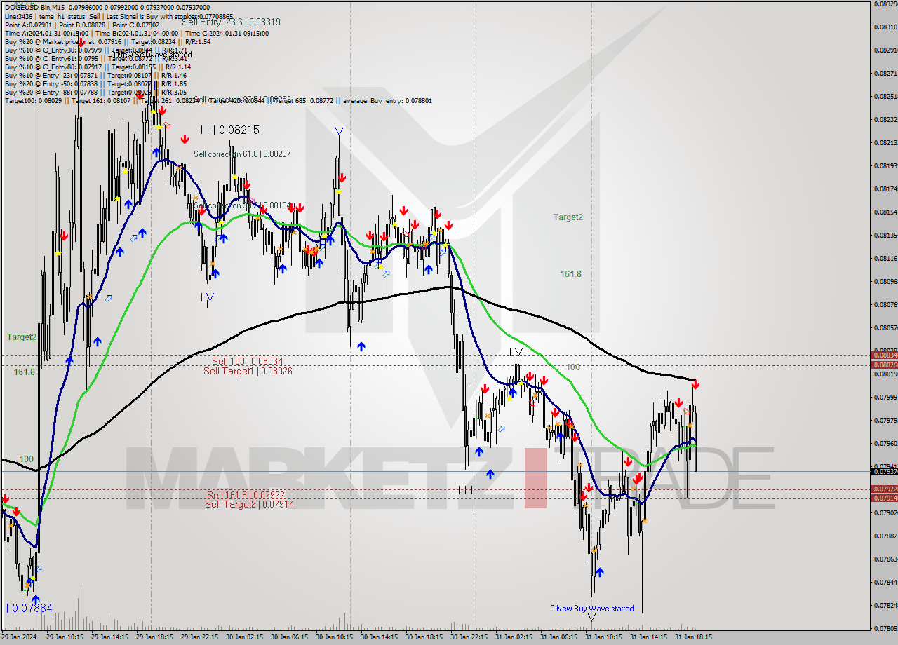Click the '31 Jan 02:15' time axis label
Screen dimensions: 898x645
[514, 638]
